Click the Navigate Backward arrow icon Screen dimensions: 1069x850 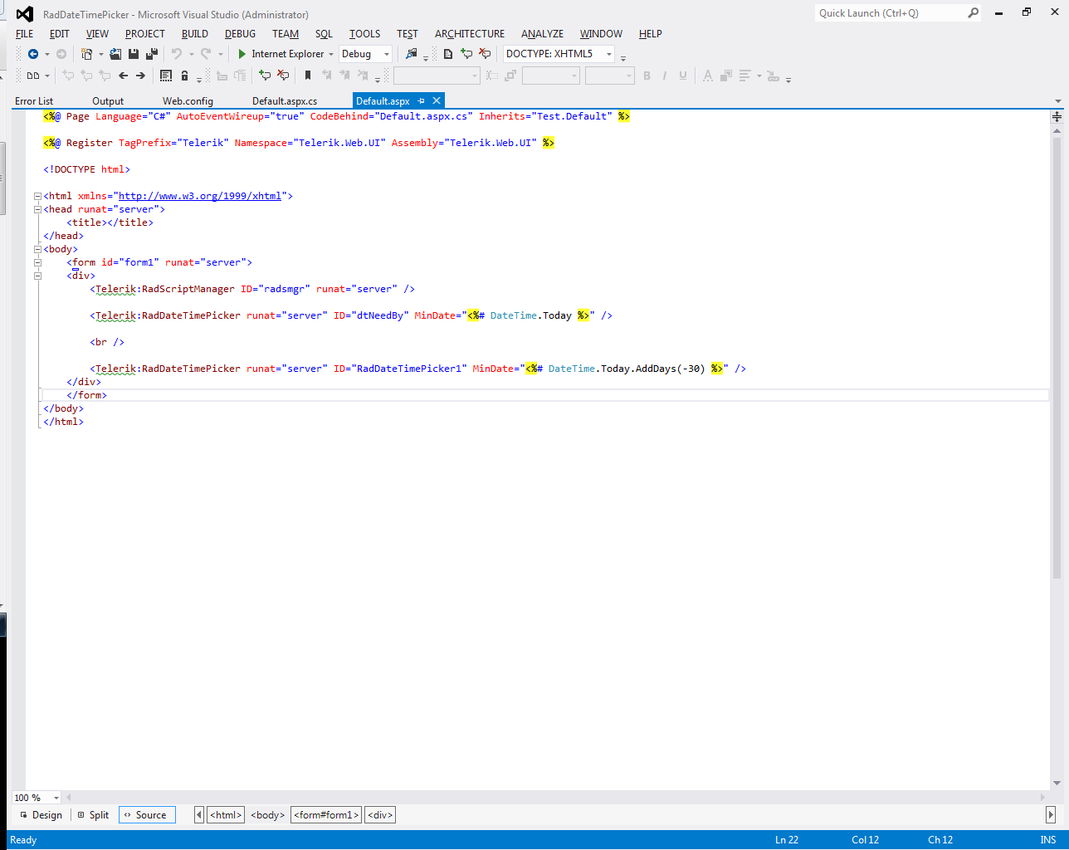point(33,54)
